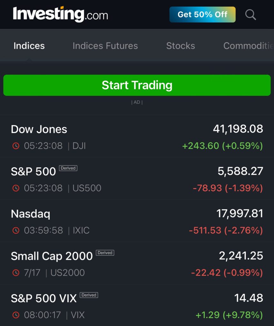Click the Derived badge next to Small Cap 2000
This screenshot has width=274, height=326.
point(105,253)
